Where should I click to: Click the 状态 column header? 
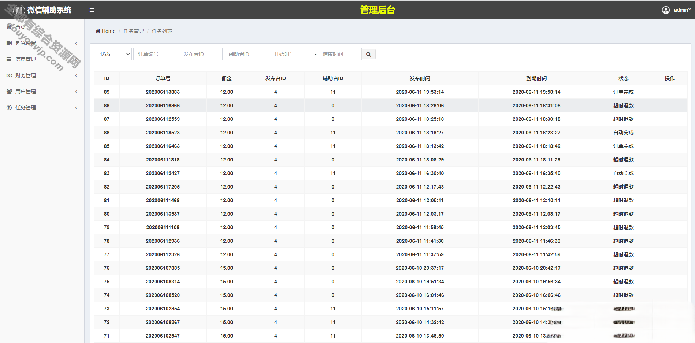624,78
